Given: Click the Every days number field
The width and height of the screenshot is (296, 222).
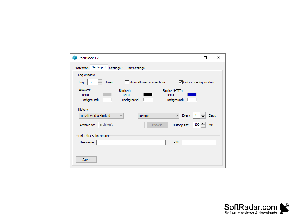Looking at the screenshot, I should click(x=197, y=115).
